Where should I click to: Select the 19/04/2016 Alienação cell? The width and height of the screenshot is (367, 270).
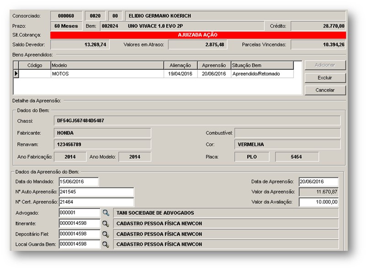click(181, 74)
